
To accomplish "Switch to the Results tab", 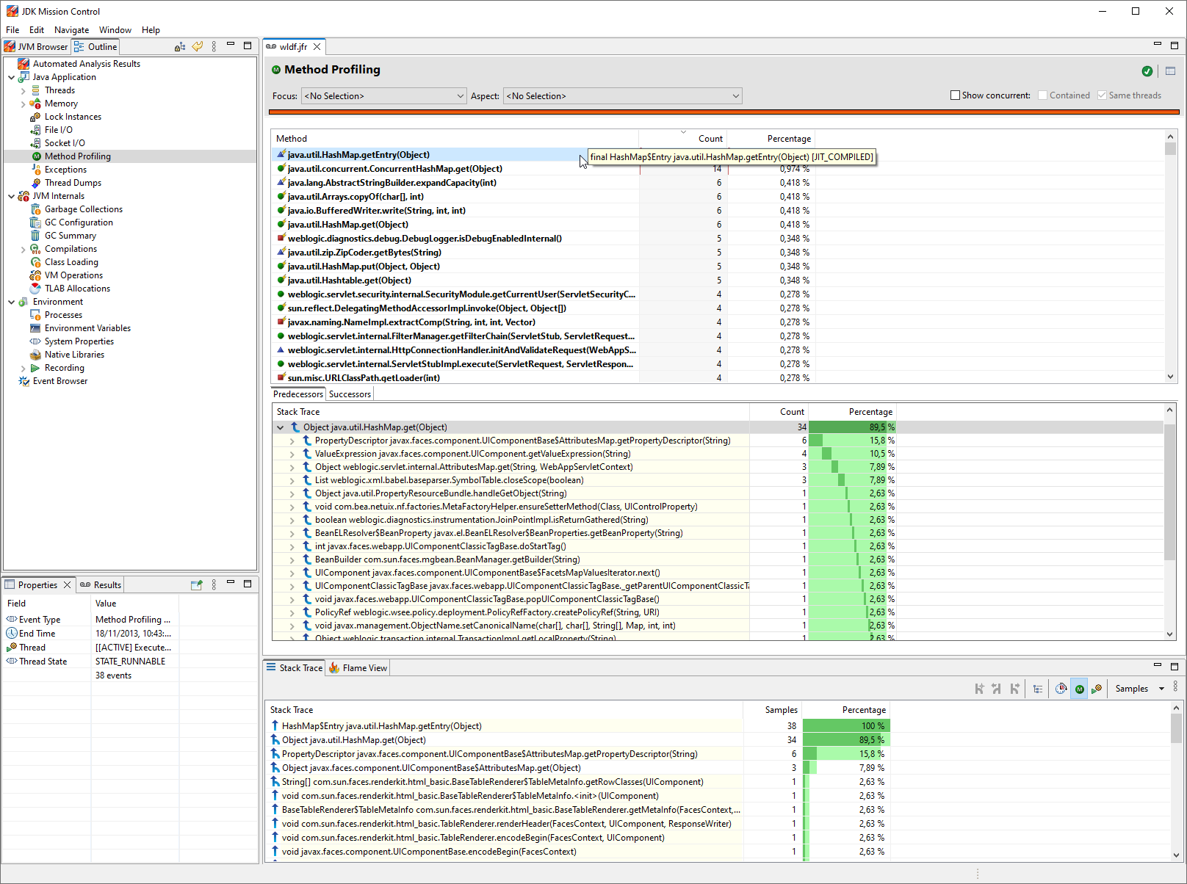I will point(101,585).
